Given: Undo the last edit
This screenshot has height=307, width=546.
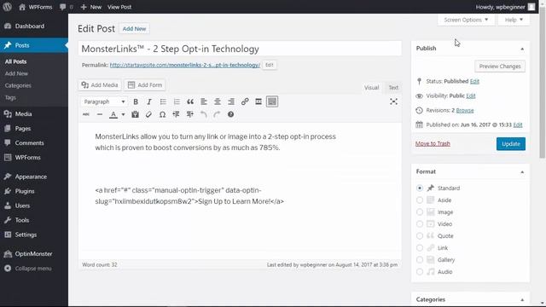Looking at the screenshot, I should pyautogui.click(x=203, y=114).
